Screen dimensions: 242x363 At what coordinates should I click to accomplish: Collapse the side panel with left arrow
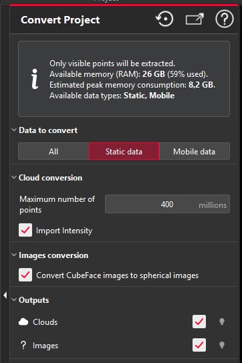pos(5,295)
